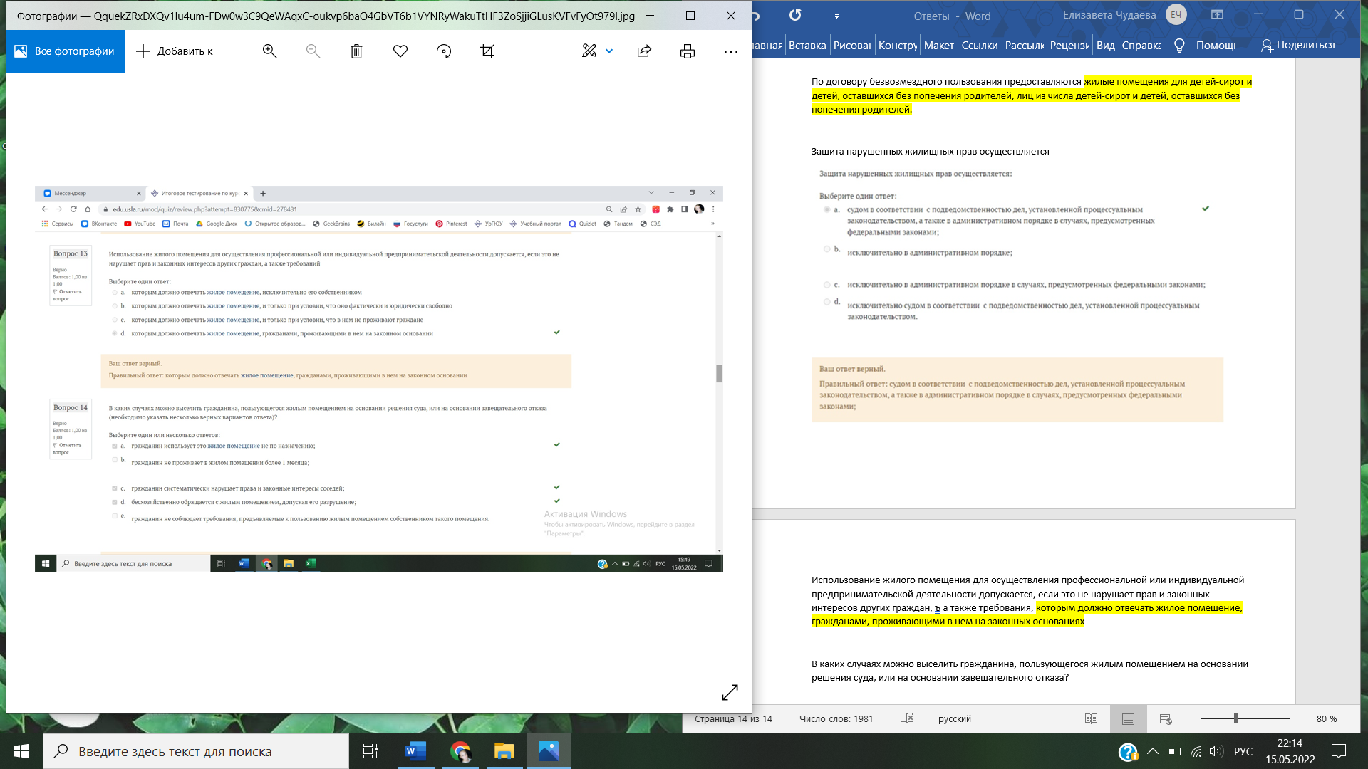Share the photo using the share icon
The image size is (1368, 769).
[644, 51]
